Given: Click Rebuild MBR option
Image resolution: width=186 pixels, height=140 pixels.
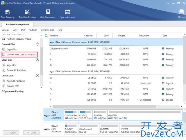Looking at the screenshot, I should 13,86.
